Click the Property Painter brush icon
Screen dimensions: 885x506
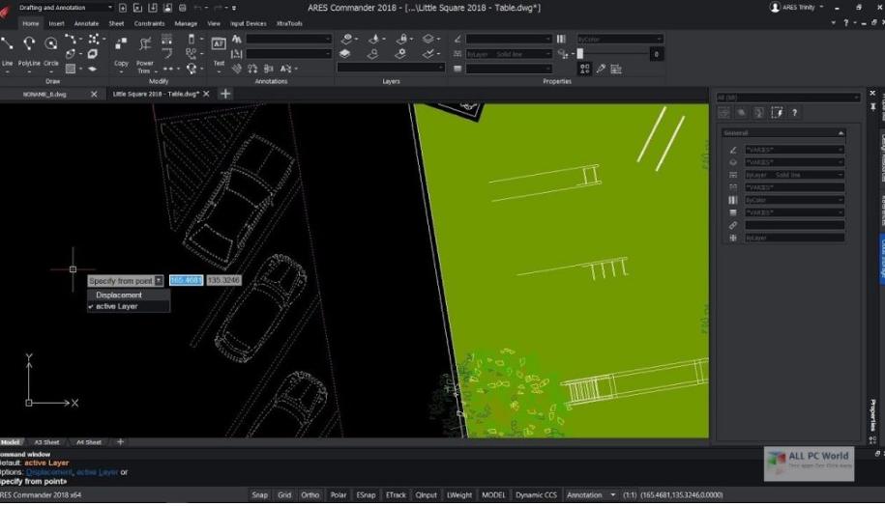[601, 69]
